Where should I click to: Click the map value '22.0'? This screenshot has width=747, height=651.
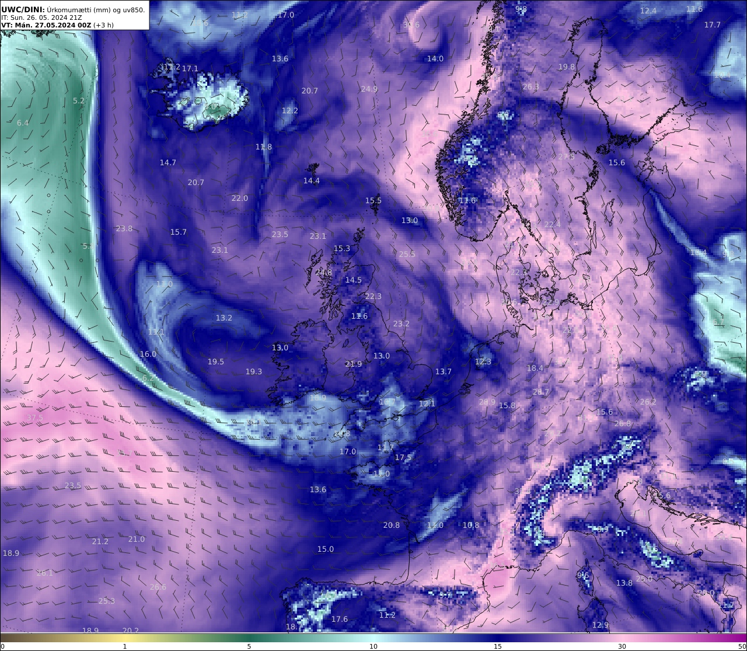pos(240,198)
